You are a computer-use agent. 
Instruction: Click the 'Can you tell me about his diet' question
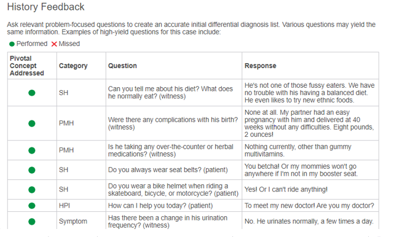pos(170,93)
